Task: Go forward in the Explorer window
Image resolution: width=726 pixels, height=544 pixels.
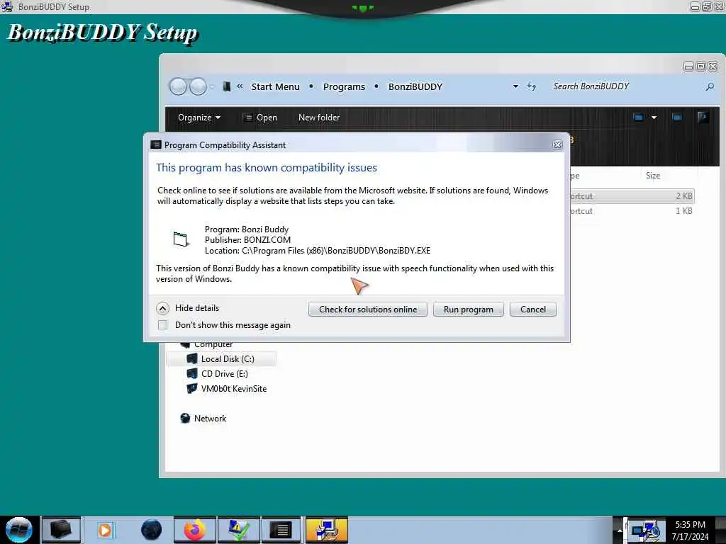Action: (199, 86)
